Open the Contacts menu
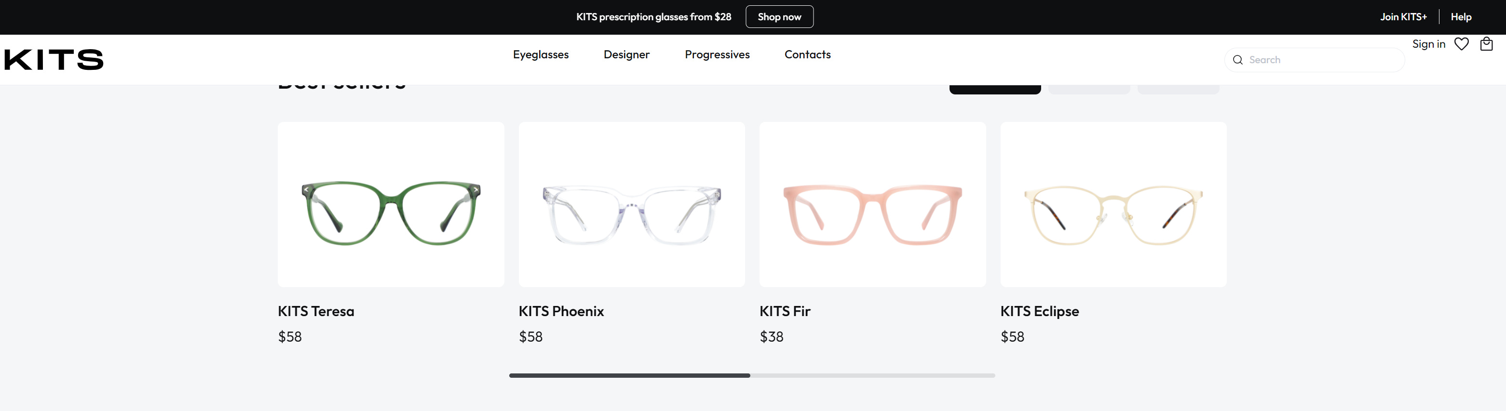Screen dimensions: 1506x411 (807, 54)
